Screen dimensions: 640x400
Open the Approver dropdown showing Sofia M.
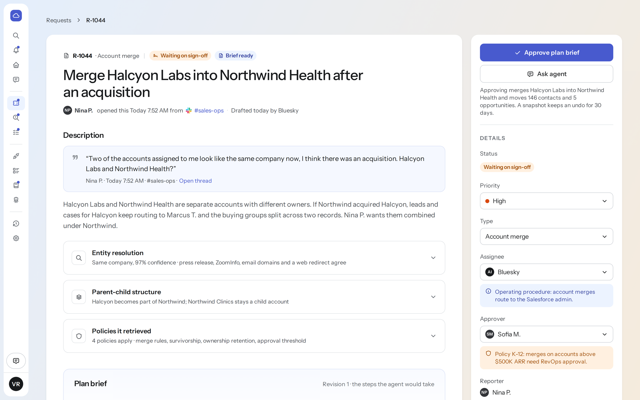tap(546, 334)
